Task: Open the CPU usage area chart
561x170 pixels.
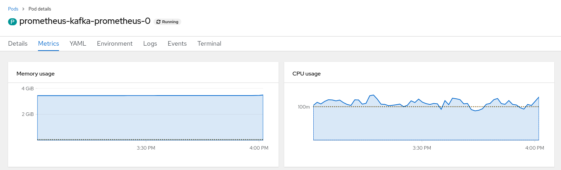Action: [x=426, y=123]
